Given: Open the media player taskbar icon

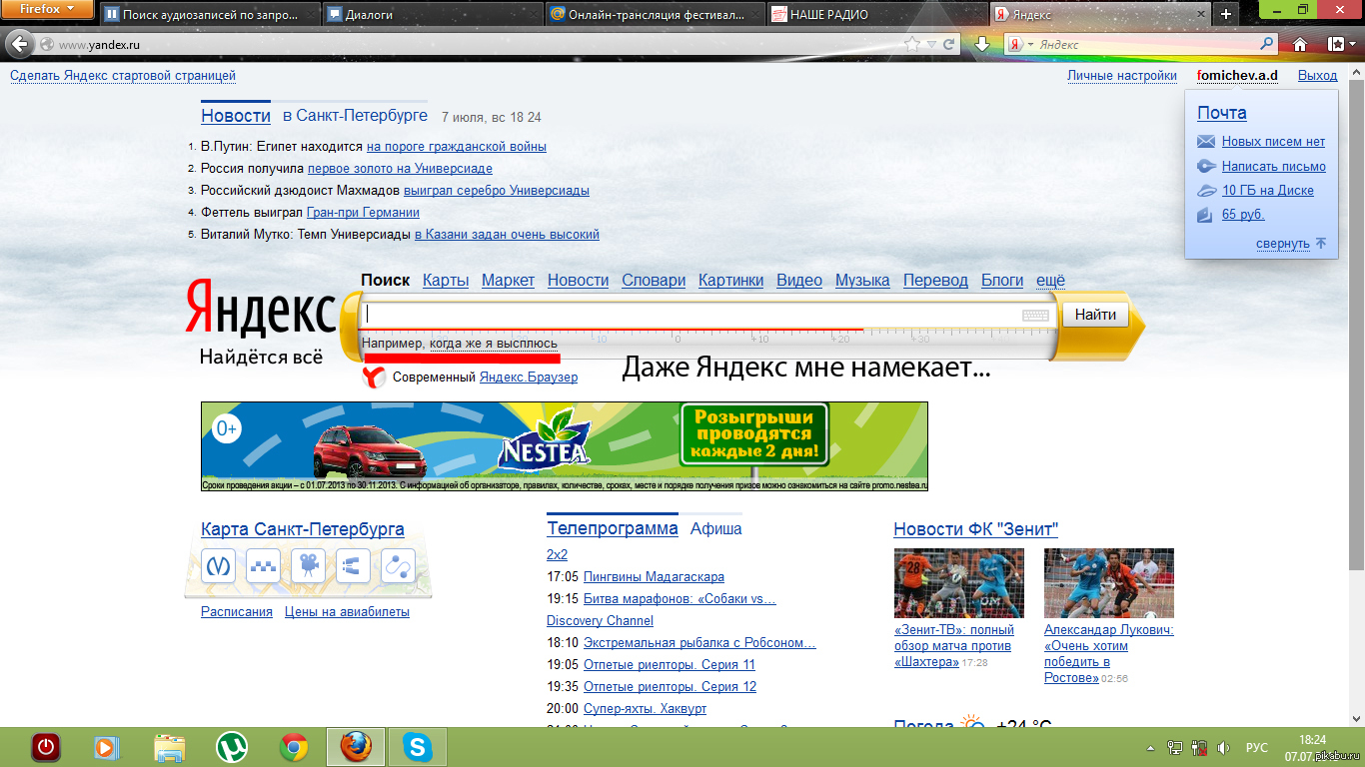Looking at the screenshot, I should coord(106,747).
